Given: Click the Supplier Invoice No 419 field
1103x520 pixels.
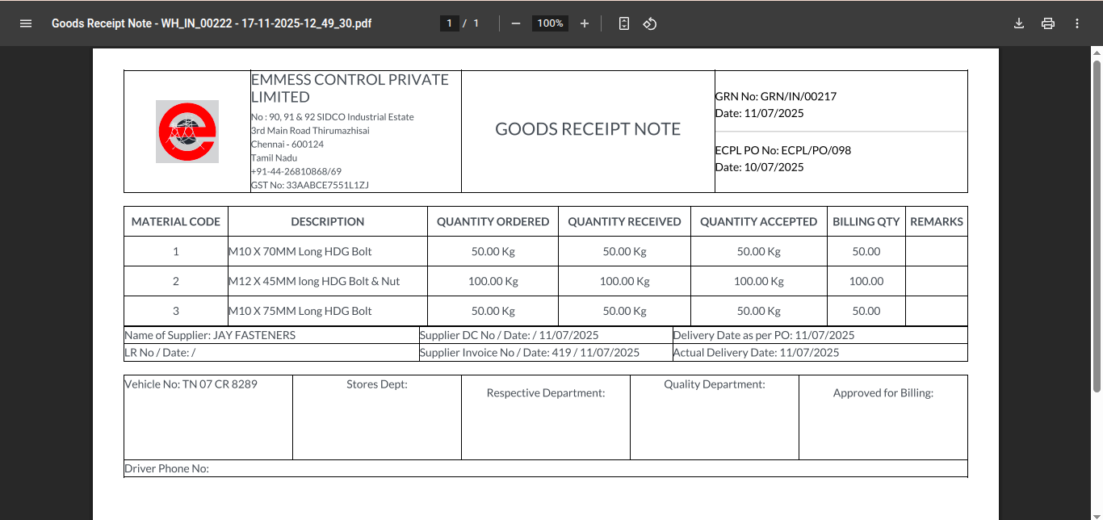Looking at the screenshot, I should [529, 352].
